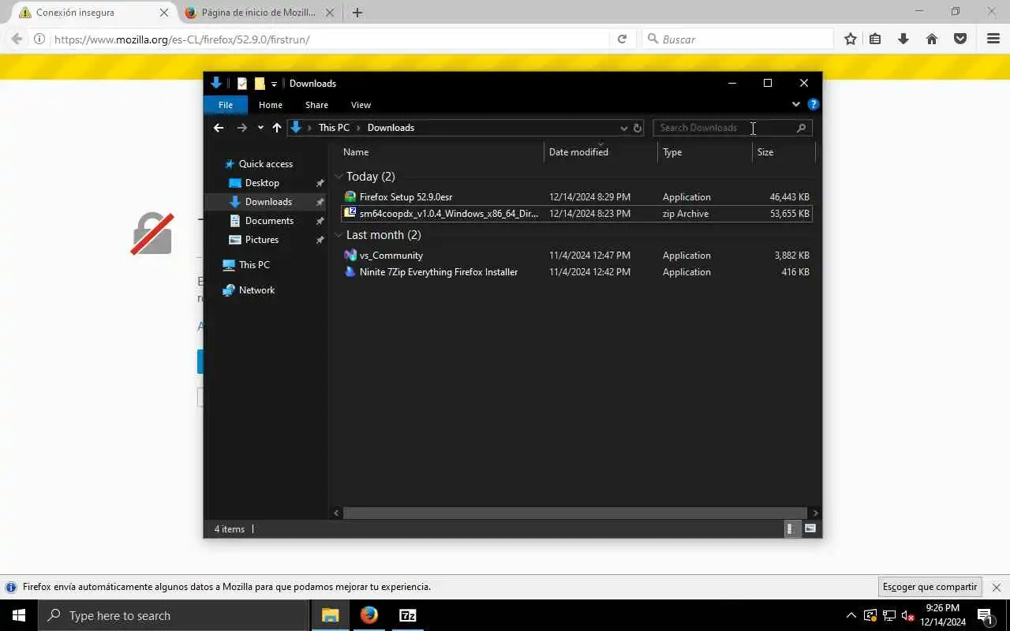This screenshot has height=631, width=1010.
Task: Open address bar history dropdown
Action: [x=623, y=128]
